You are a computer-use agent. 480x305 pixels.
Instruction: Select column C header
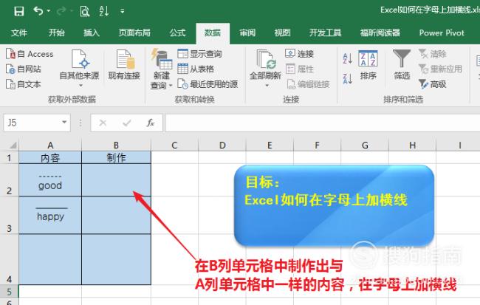tap(174, 145)
